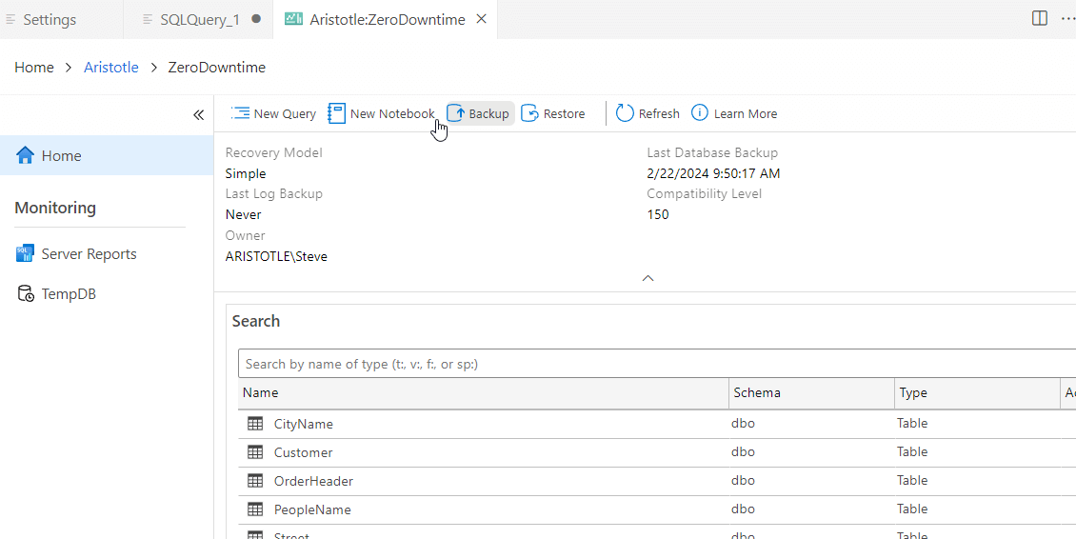Click the New Query toolbar icon
The image size is (1076, 539).
point(240,113)
